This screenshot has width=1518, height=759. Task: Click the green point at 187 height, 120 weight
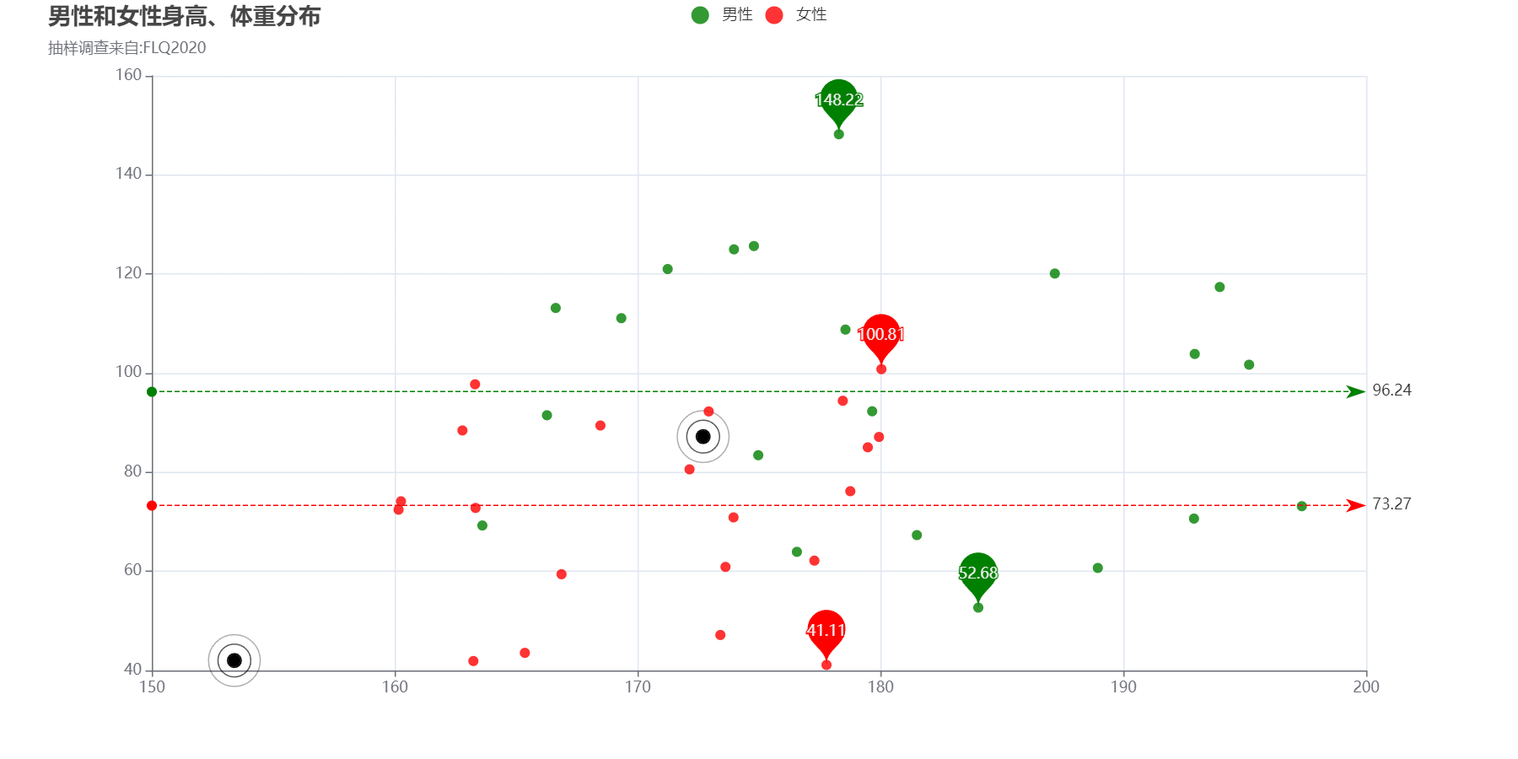pos(1054,273)
